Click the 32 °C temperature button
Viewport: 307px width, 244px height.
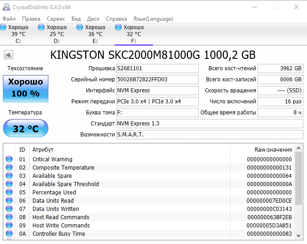tap(26, 129)
